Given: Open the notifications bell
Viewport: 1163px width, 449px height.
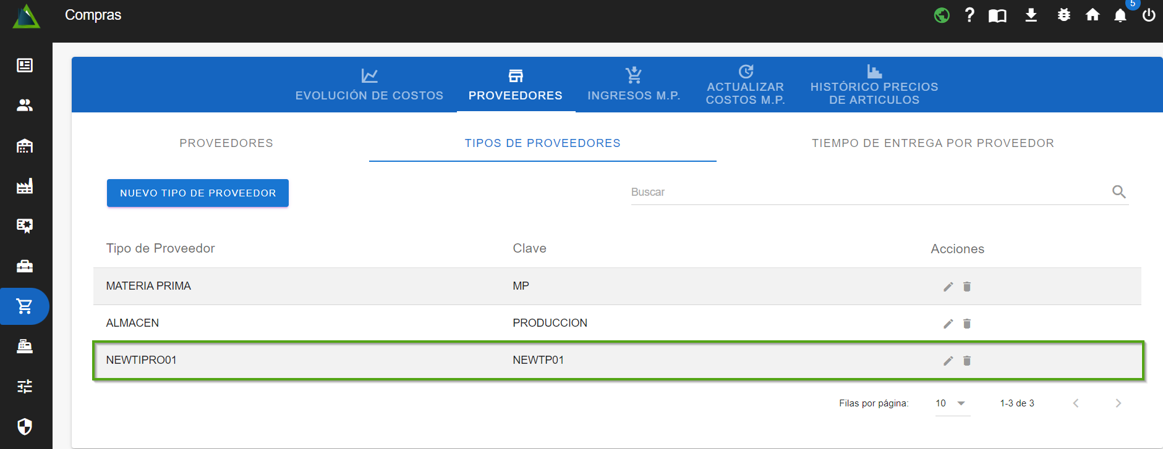Looking at the screenshot, I should 1120,15.
